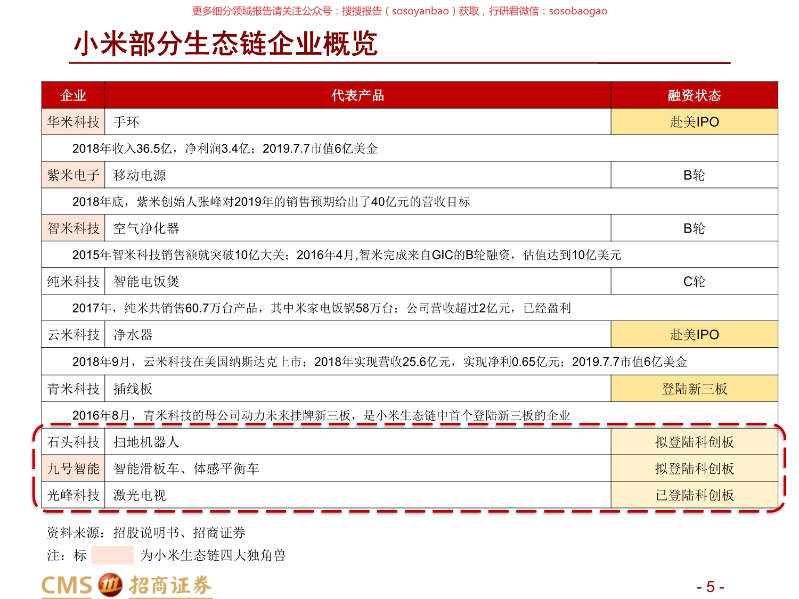Click 赴美IPO in the 华米科技 row
The height and width of the screenshot is (599, 799).
[695, 122]
